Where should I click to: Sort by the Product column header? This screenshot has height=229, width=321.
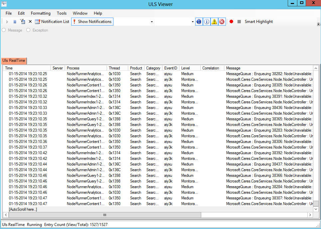(x=136, y=68)
